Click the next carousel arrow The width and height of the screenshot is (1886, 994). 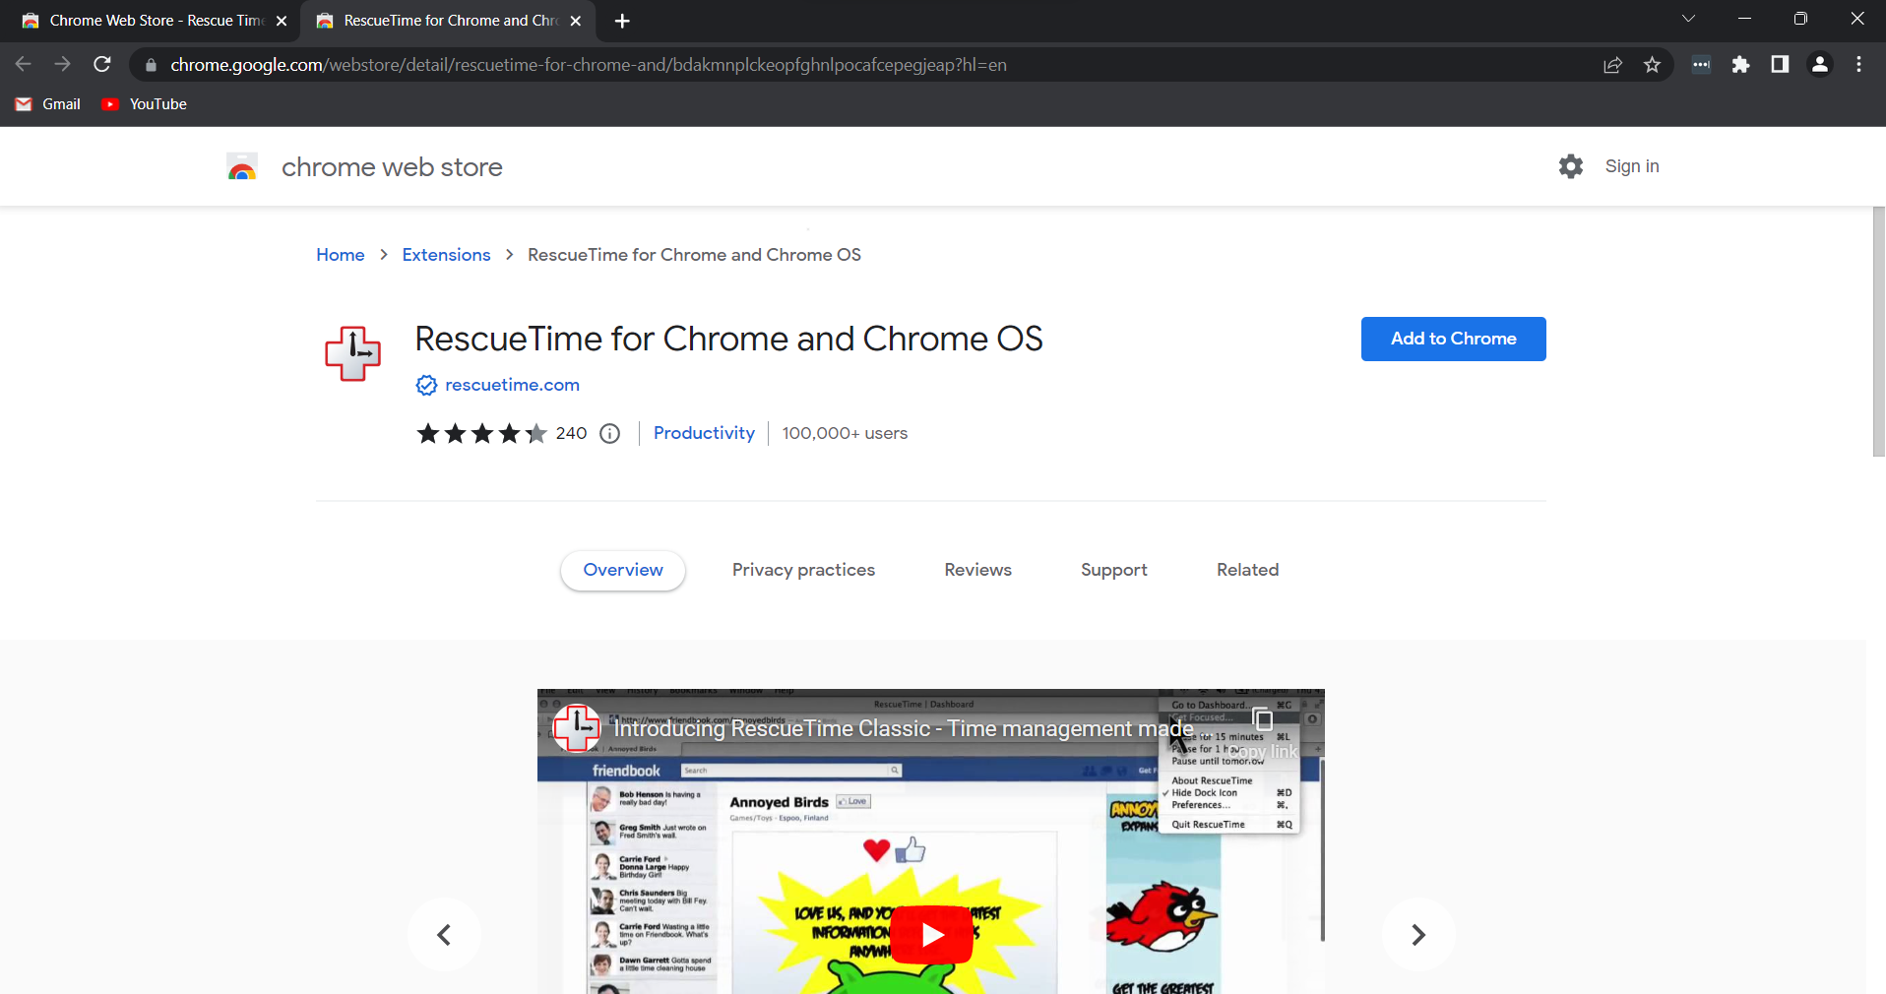pos(1417,934)
